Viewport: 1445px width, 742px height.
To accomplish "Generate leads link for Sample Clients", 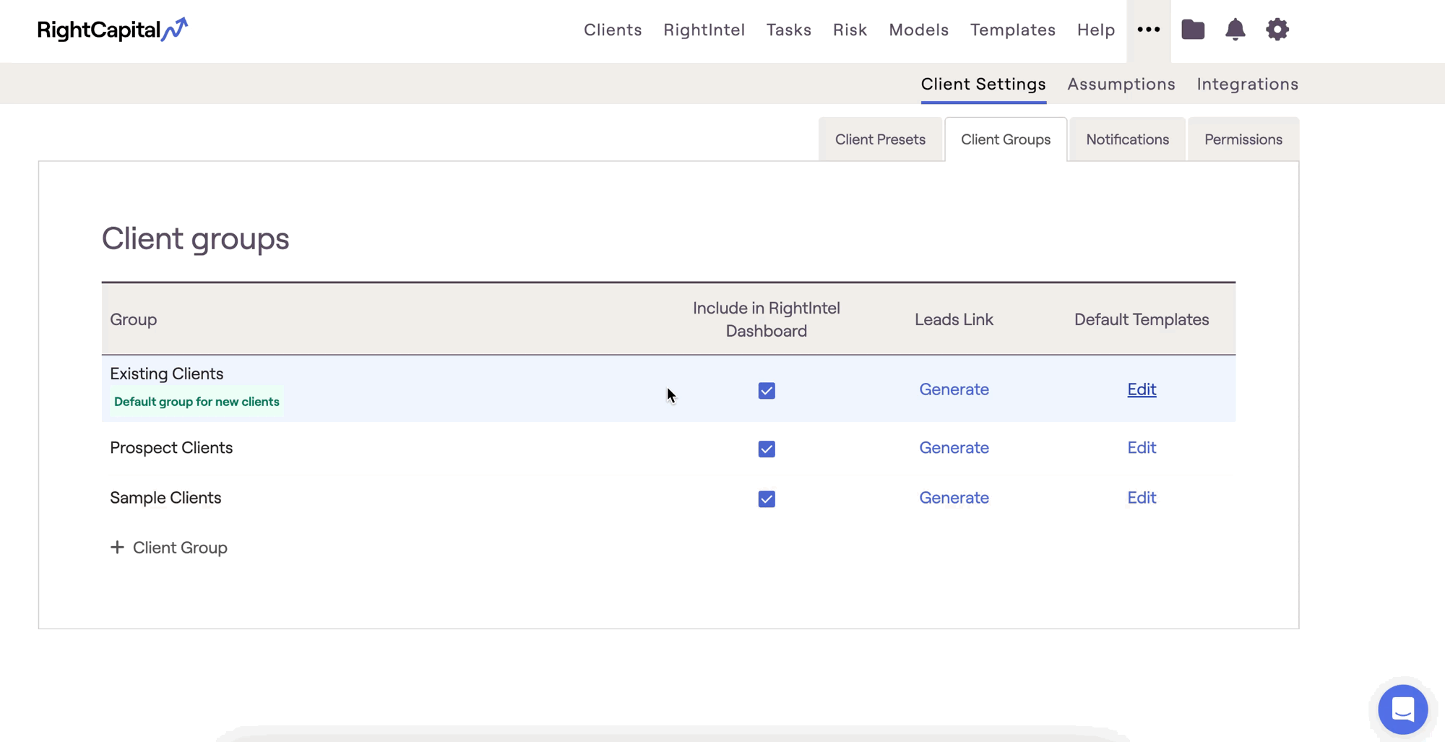I will click(x=954, y=498).
